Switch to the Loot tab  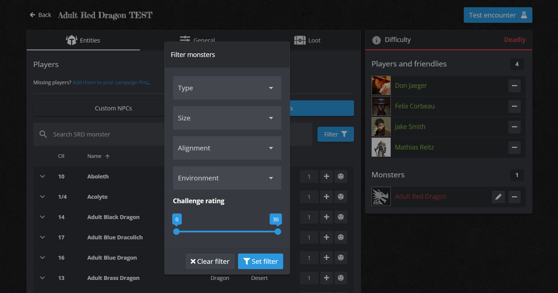tap(307, 40)
